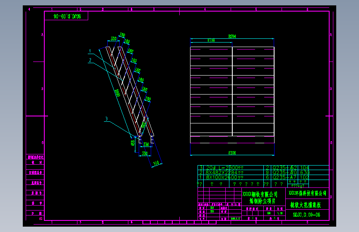This screenshot has height=232, width=359.
Task: Select the "炼钢除尘项目" project name text
Action: (263, 201)
